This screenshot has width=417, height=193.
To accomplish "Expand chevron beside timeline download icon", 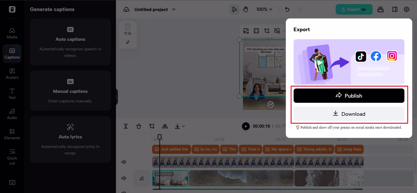I will pos(183,126).
